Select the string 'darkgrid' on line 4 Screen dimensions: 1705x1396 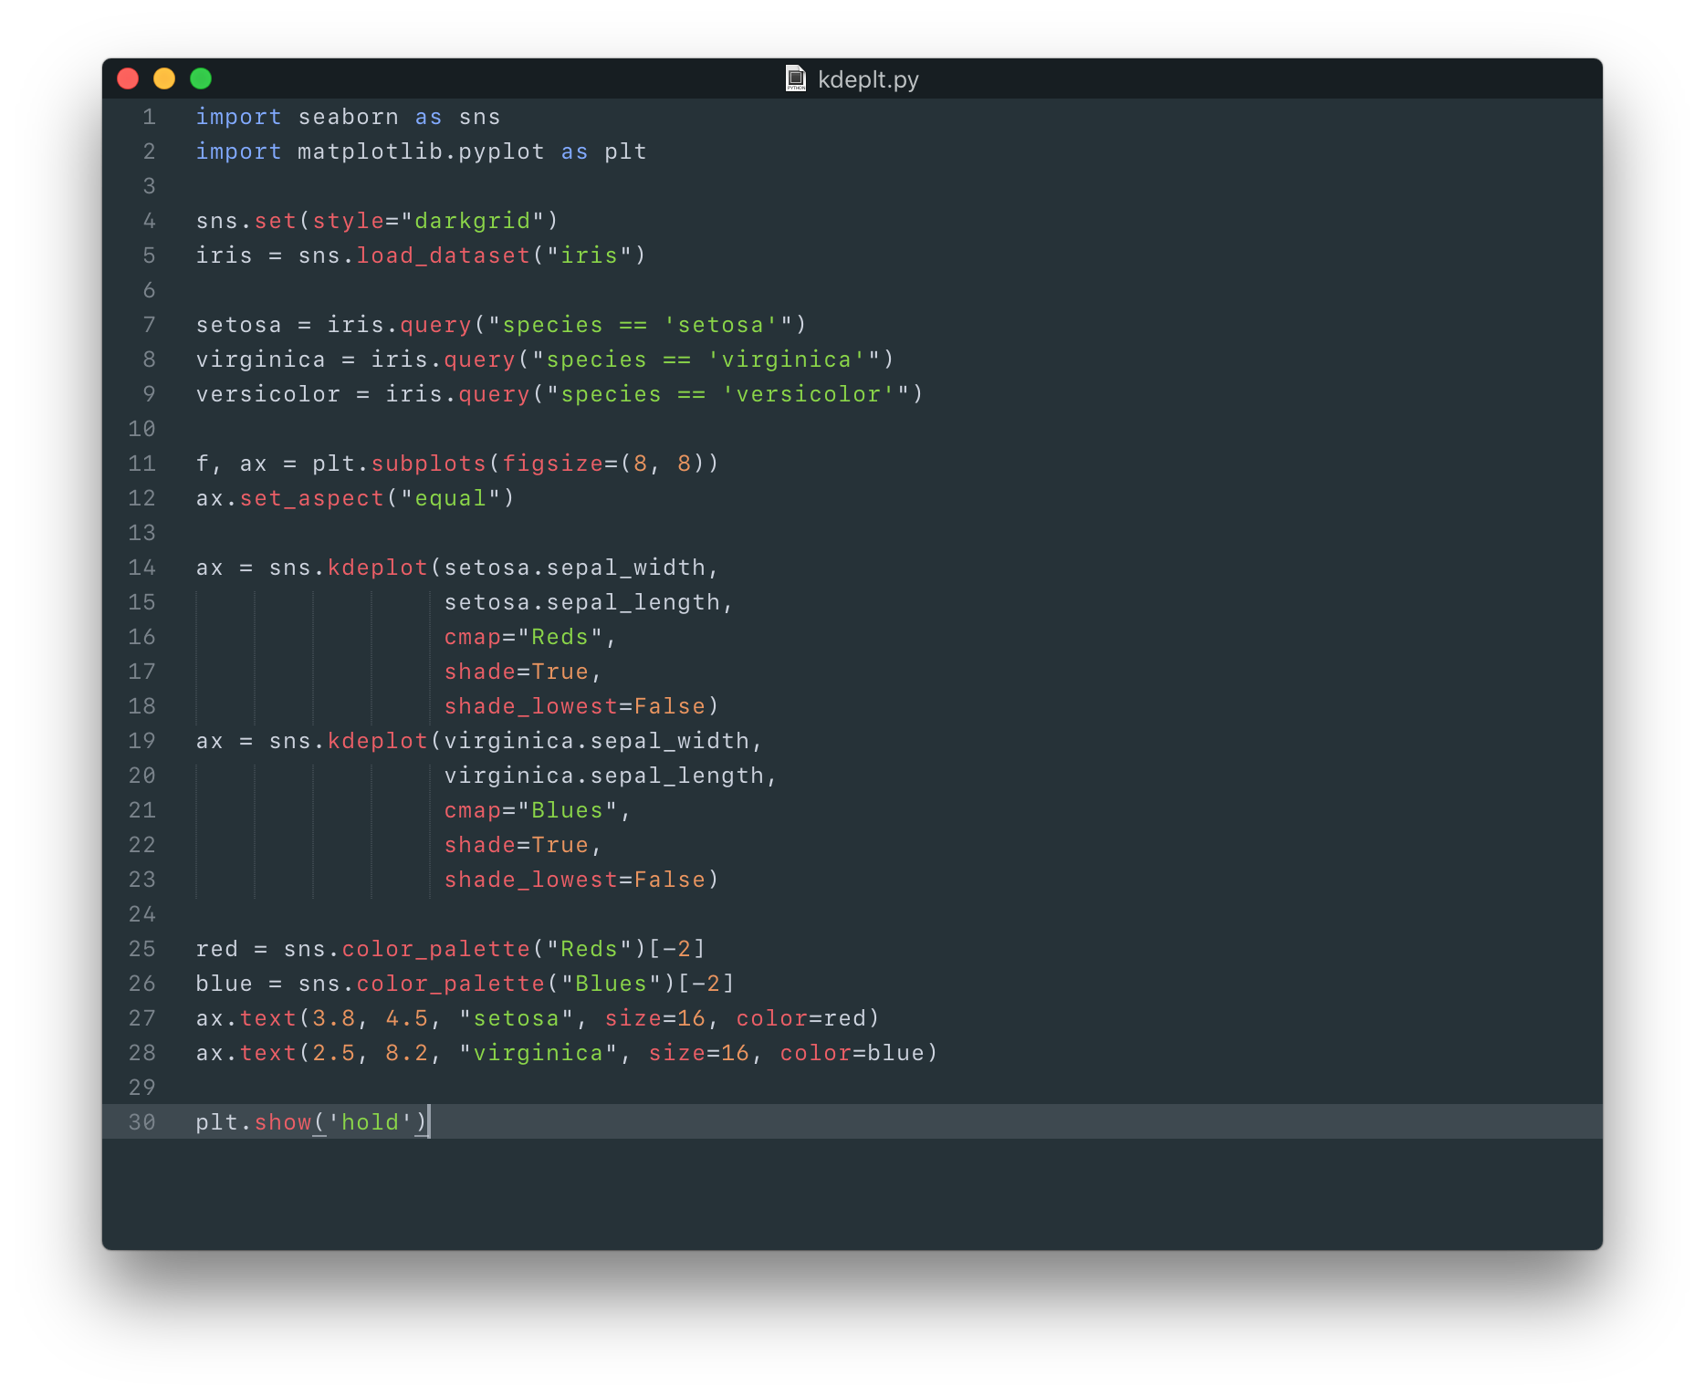tap(475, 220)
